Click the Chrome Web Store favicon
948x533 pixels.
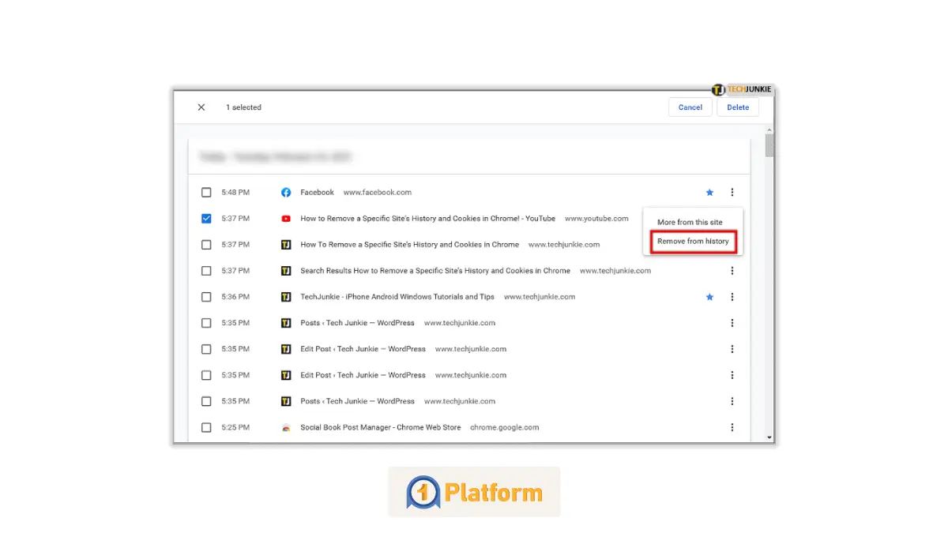click(x=286, y=428)
